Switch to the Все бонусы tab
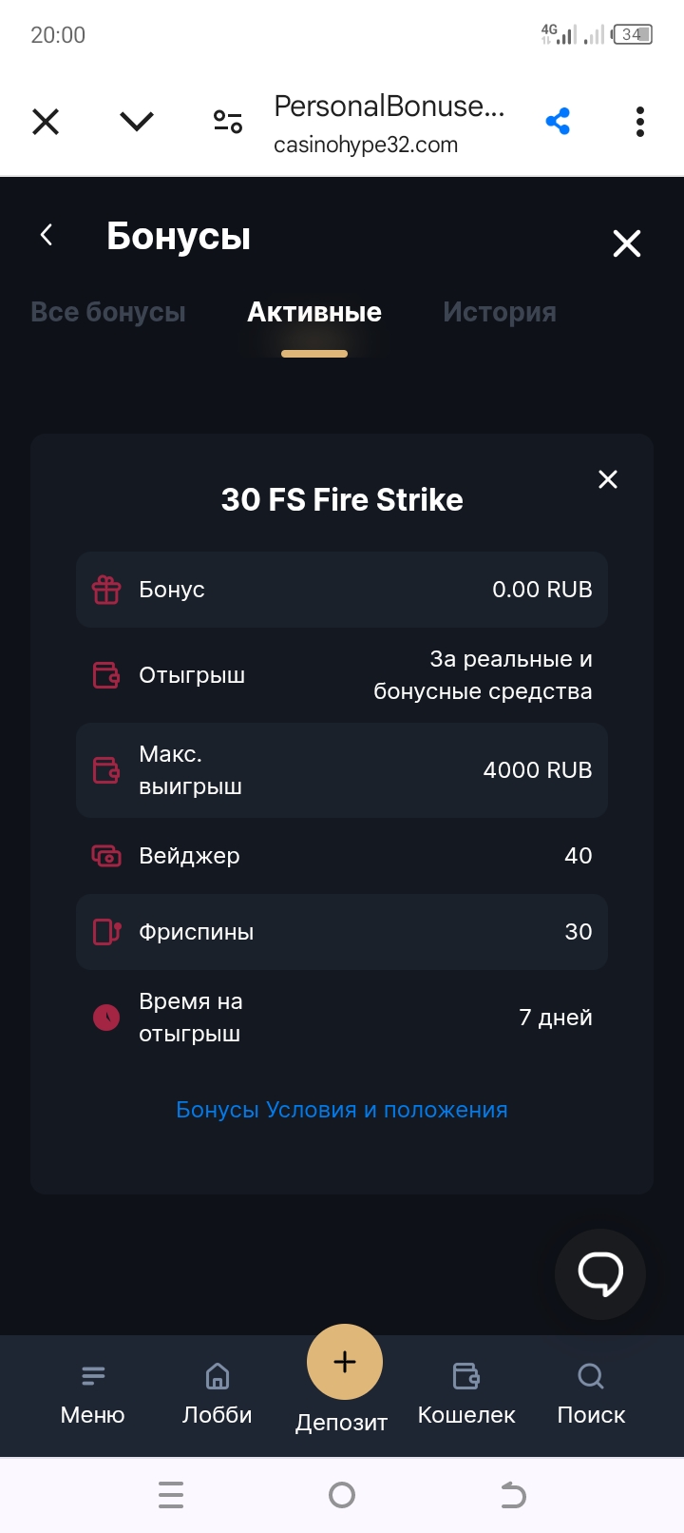Screen dimensions: 684x1533 pyautogui.click(x=108, y=312)
